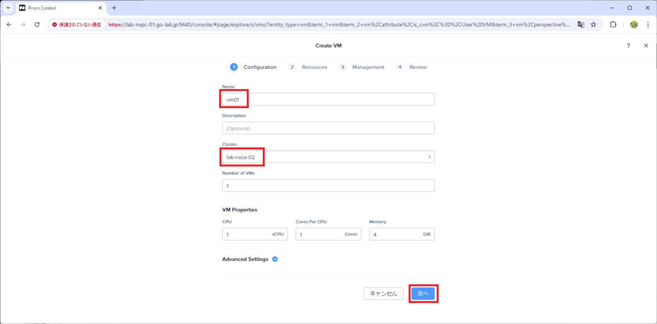Viewport: 657px width, 324px height.
Task: Click the 次へ button
Action: [423, 293]
